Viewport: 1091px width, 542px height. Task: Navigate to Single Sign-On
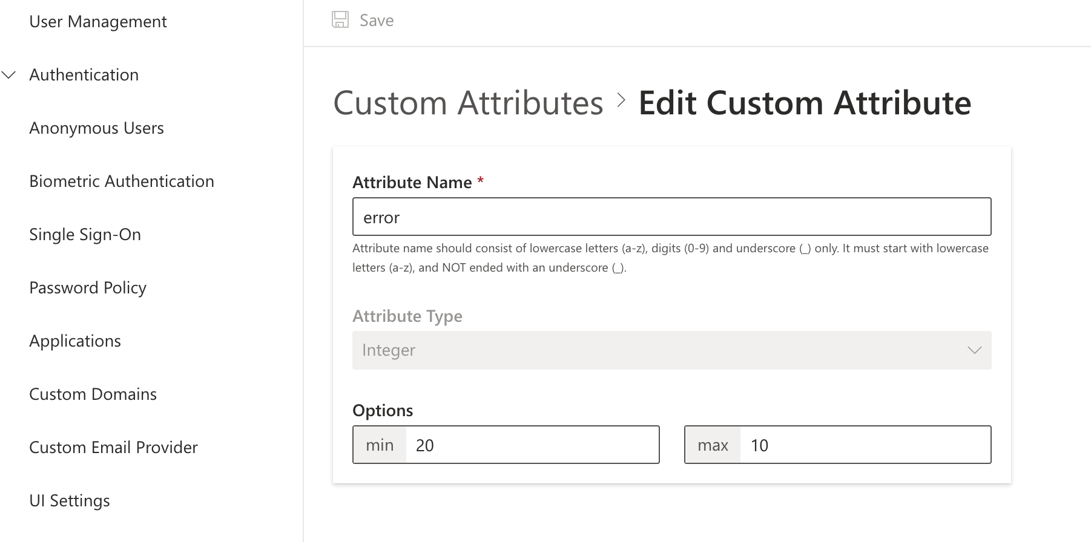point(85,235)
